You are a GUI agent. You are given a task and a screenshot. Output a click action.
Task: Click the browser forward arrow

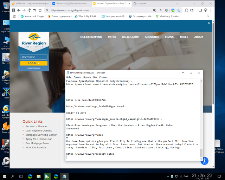(x=24, y=10)
